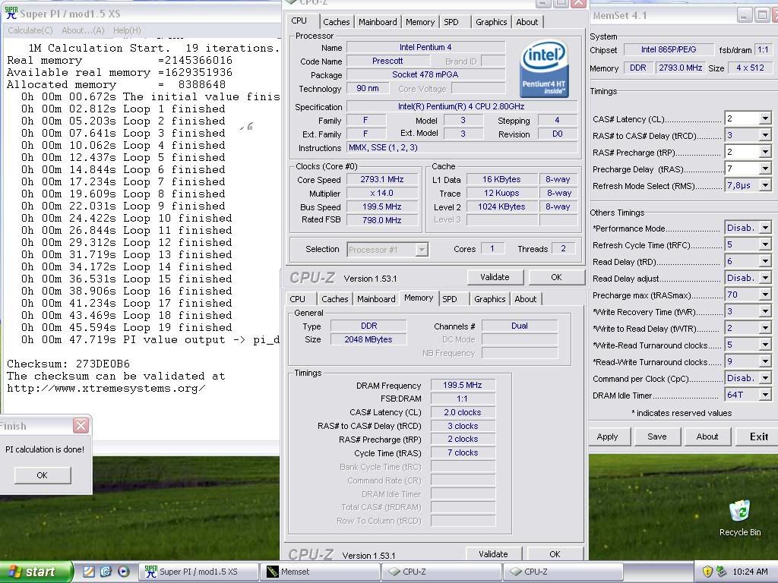The height and width of the screenshot is (583, 778).
Task: Click Validate in CPU-Z processor window
Action: (x=495, y=277)
